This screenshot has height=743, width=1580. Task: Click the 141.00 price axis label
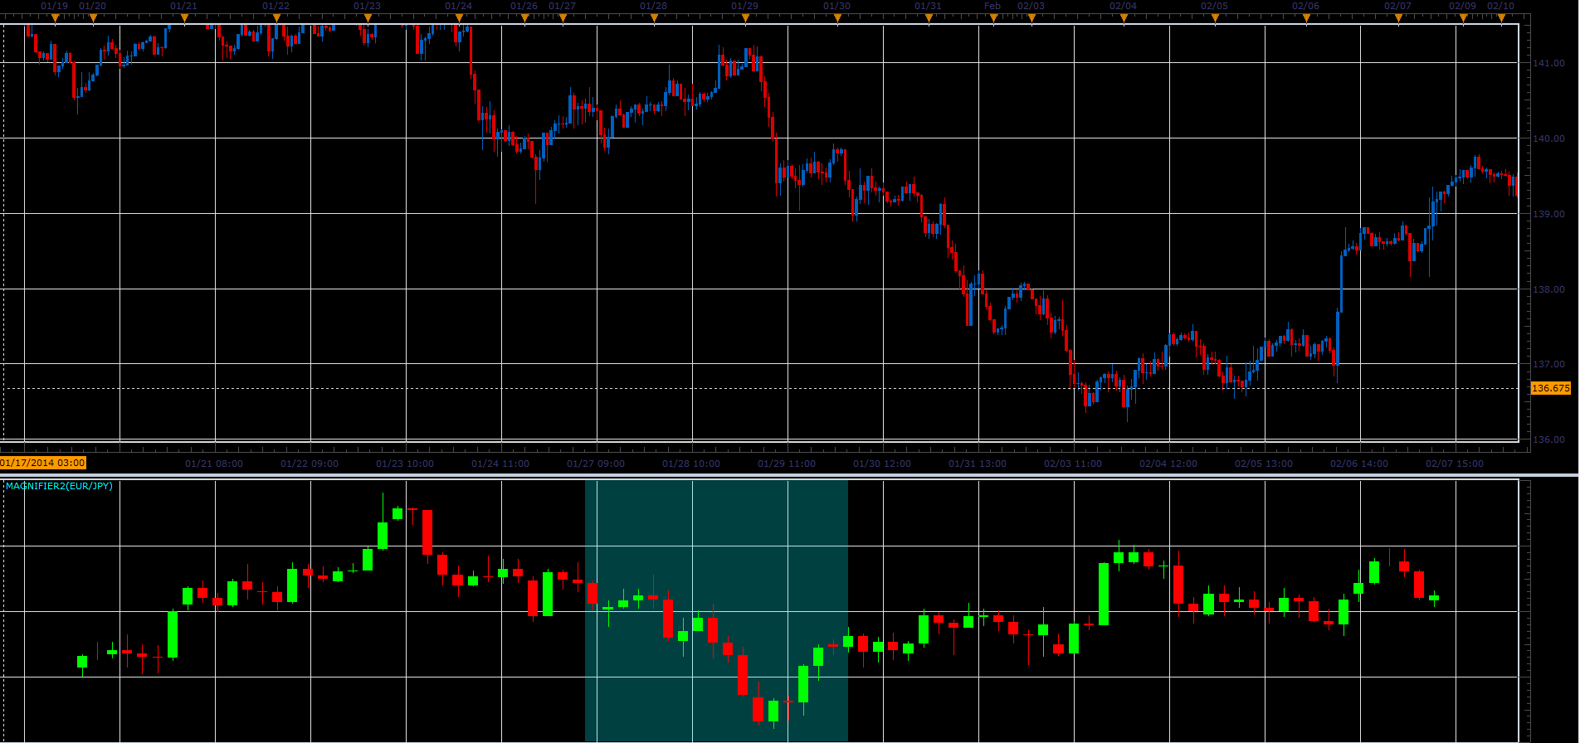(x=1548, y=63)
